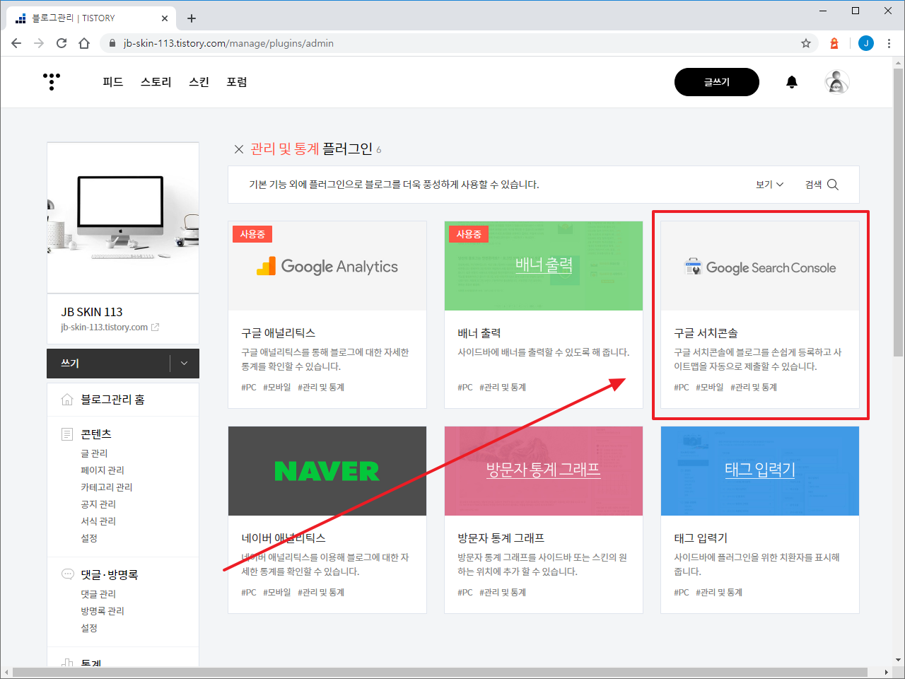Go to browser home page
The image size is (905, 679).
(84, 43)
